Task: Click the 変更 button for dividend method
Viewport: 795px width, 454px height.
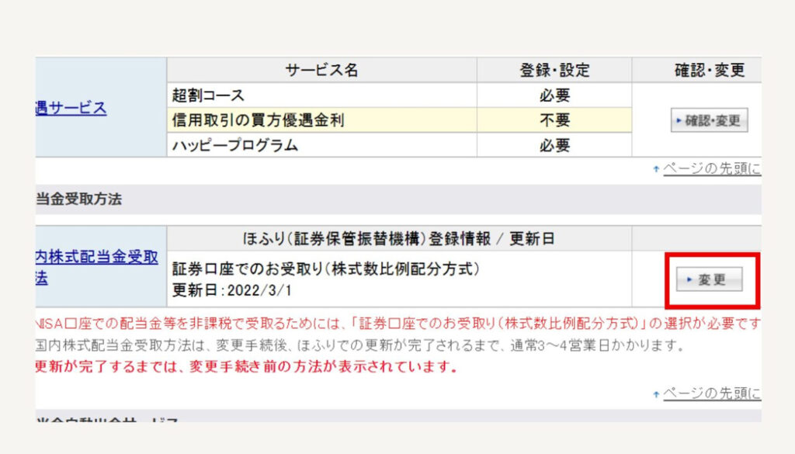Action: click(709, 279)
